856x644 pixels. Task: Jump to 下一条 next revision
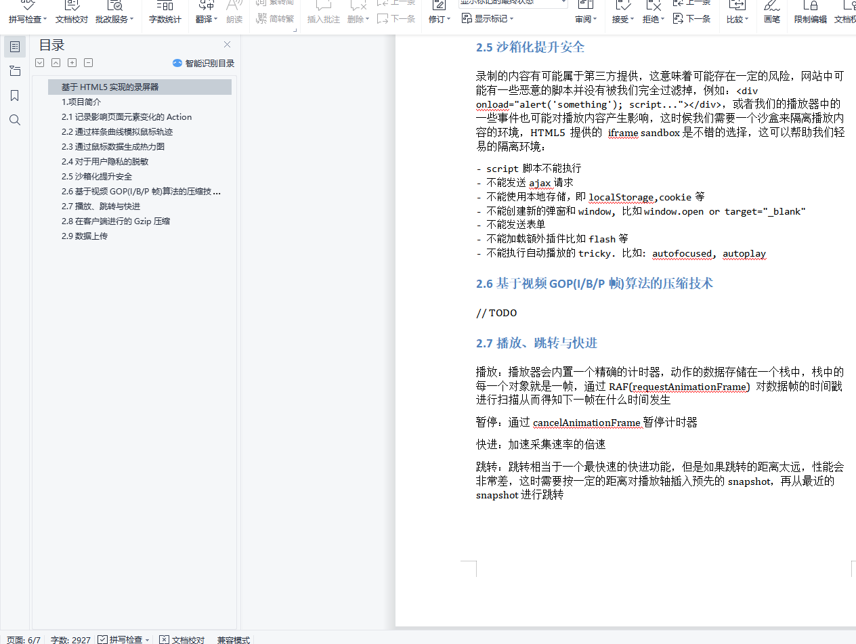691,19
